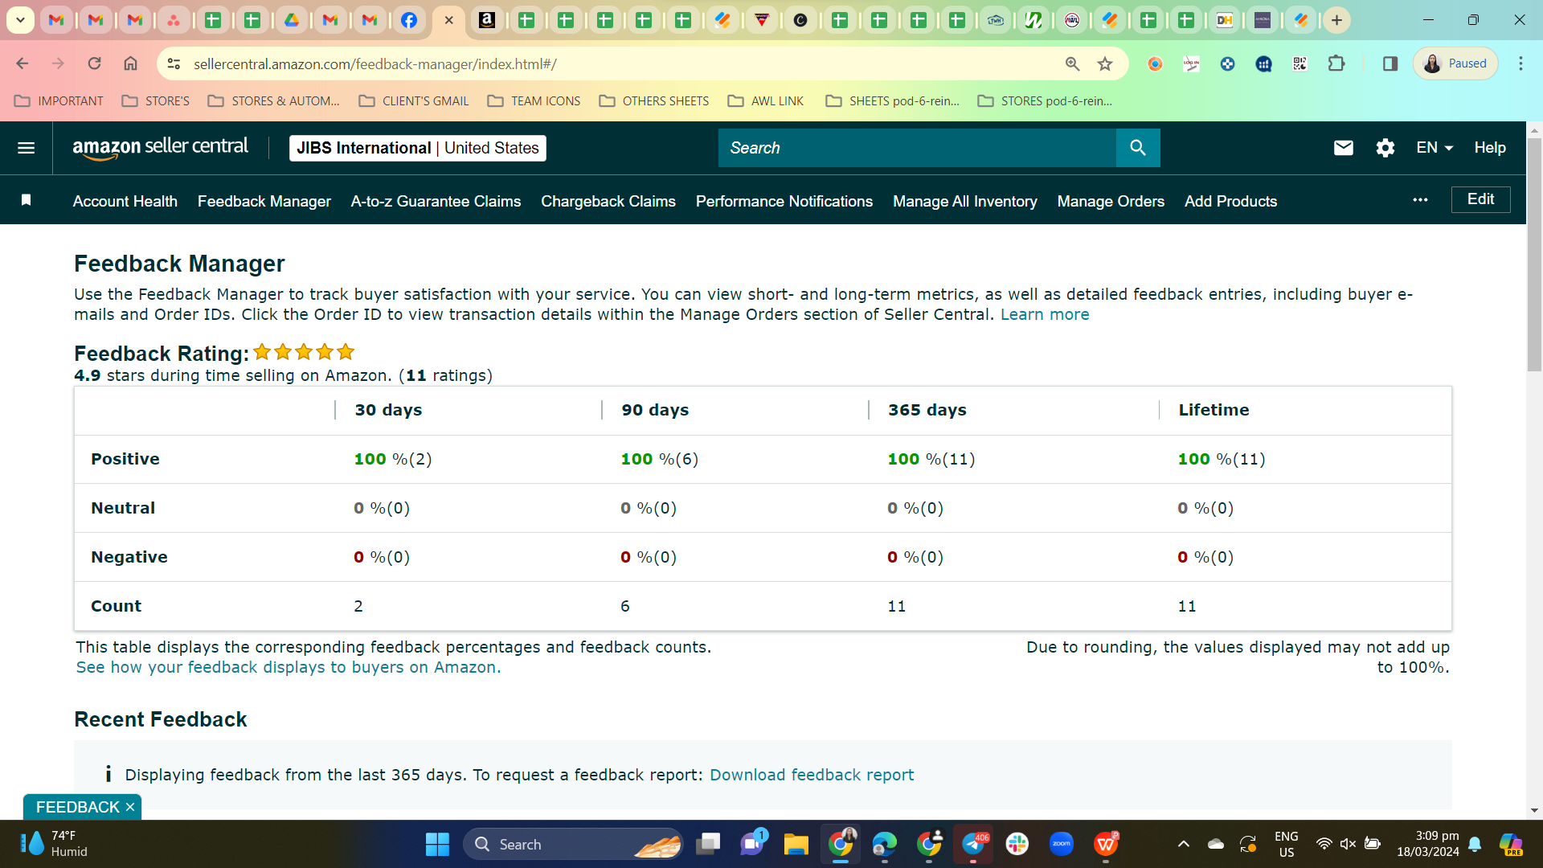The image size is (1543, 868).
Task: Open the TEAM ICONS bookmarks folder
Action: coord(534,101)
